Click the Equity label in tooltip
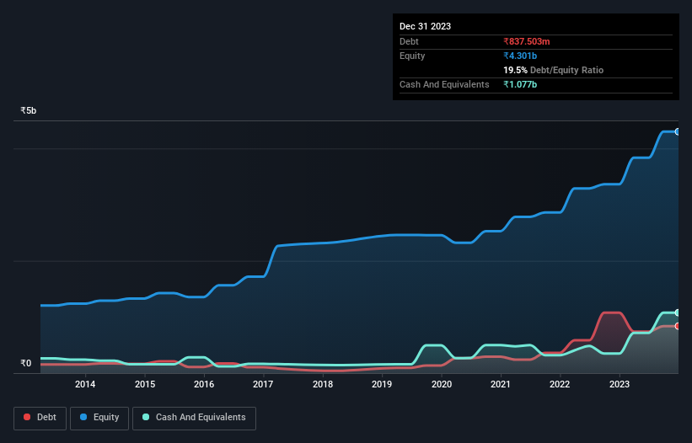The width and height of the screenshot is (692, 443). coord(412,56)
